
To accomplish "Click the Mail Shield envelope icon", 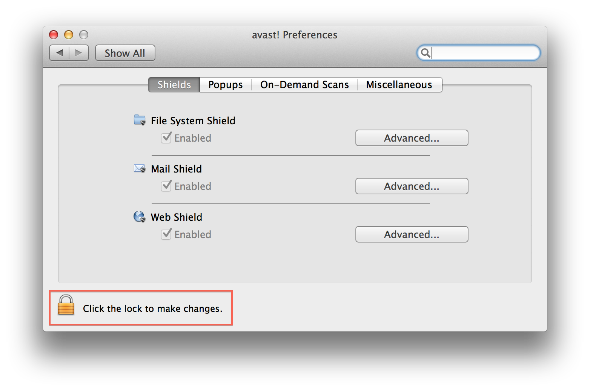I will (139, 168).
